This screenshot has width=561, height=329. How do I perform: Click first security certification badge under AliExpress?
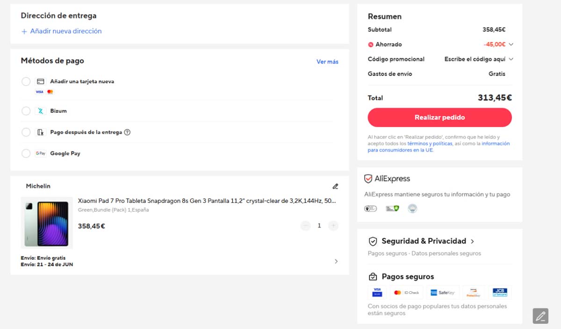tap(370, 208)
